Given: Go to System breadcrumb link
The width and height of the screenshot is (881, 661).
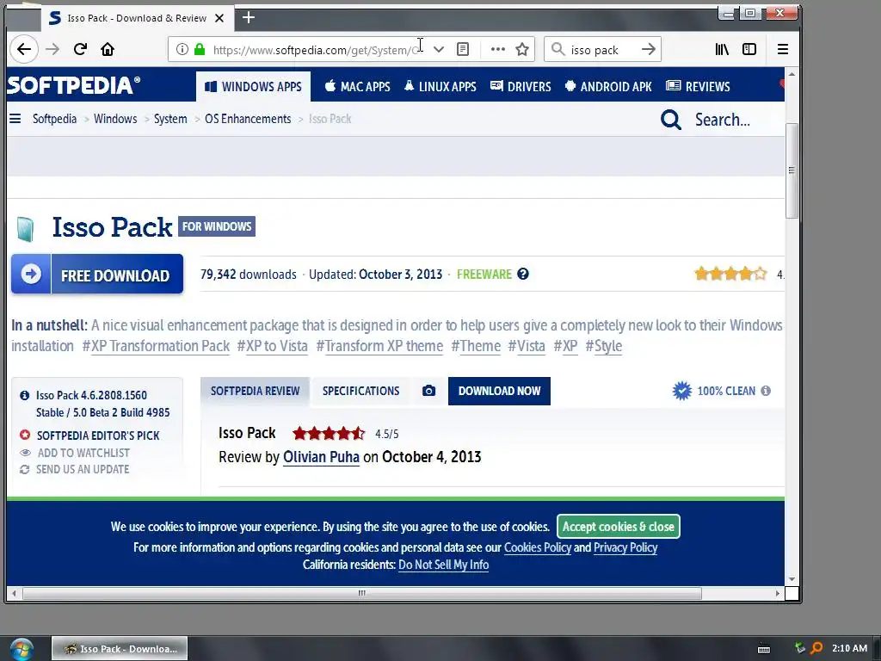Looking at the screenshot, I should click(x=170, y=119).
